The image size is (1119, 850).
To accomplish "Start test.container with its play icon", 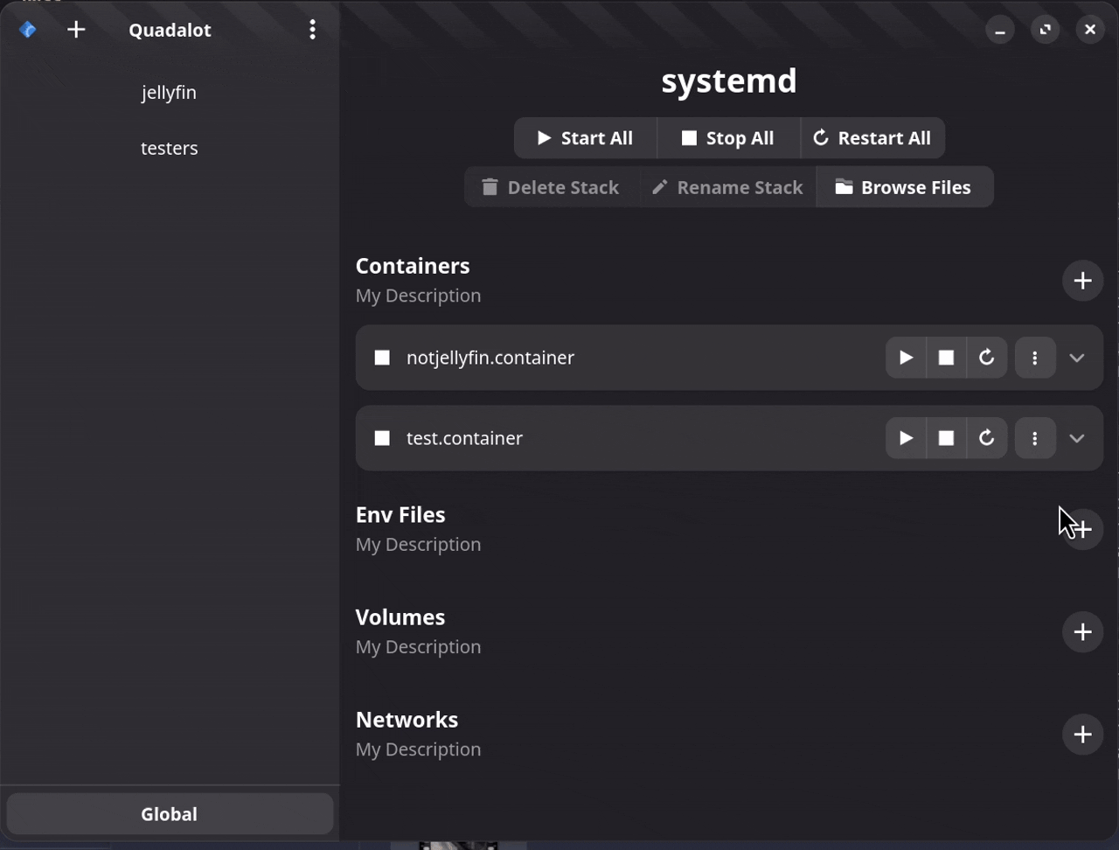I will (906, 438).
